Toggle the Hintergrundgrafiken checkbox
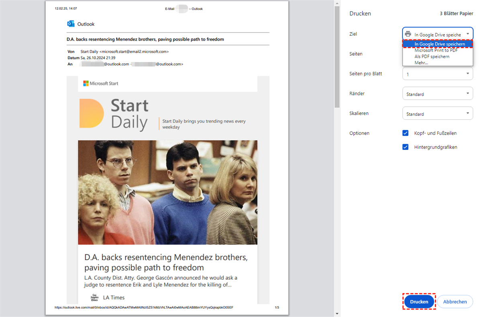This screenshot has height=317, width=482. point(405,147)
